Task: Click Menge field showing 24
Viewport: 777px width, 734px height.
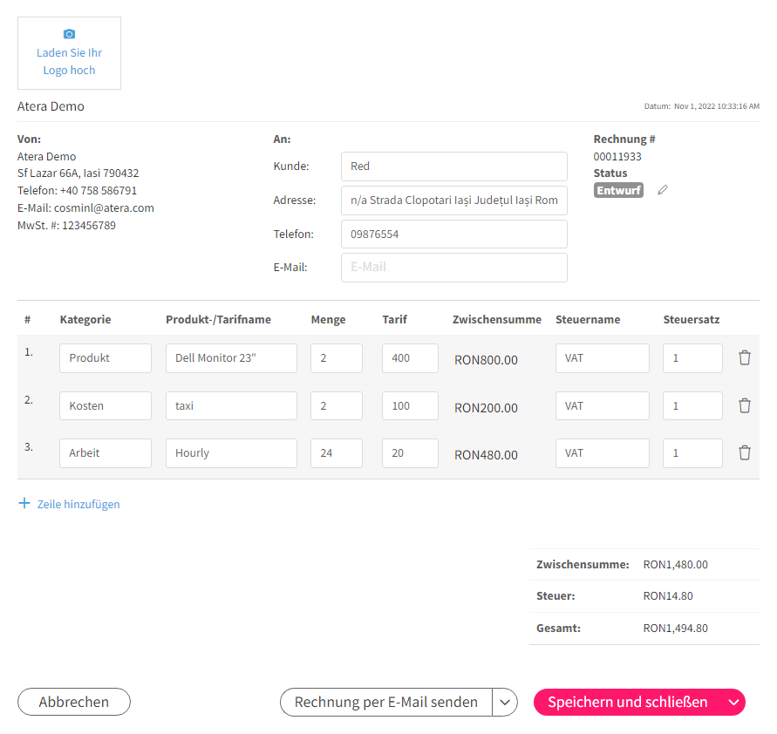Action: (x=337, y=453)
